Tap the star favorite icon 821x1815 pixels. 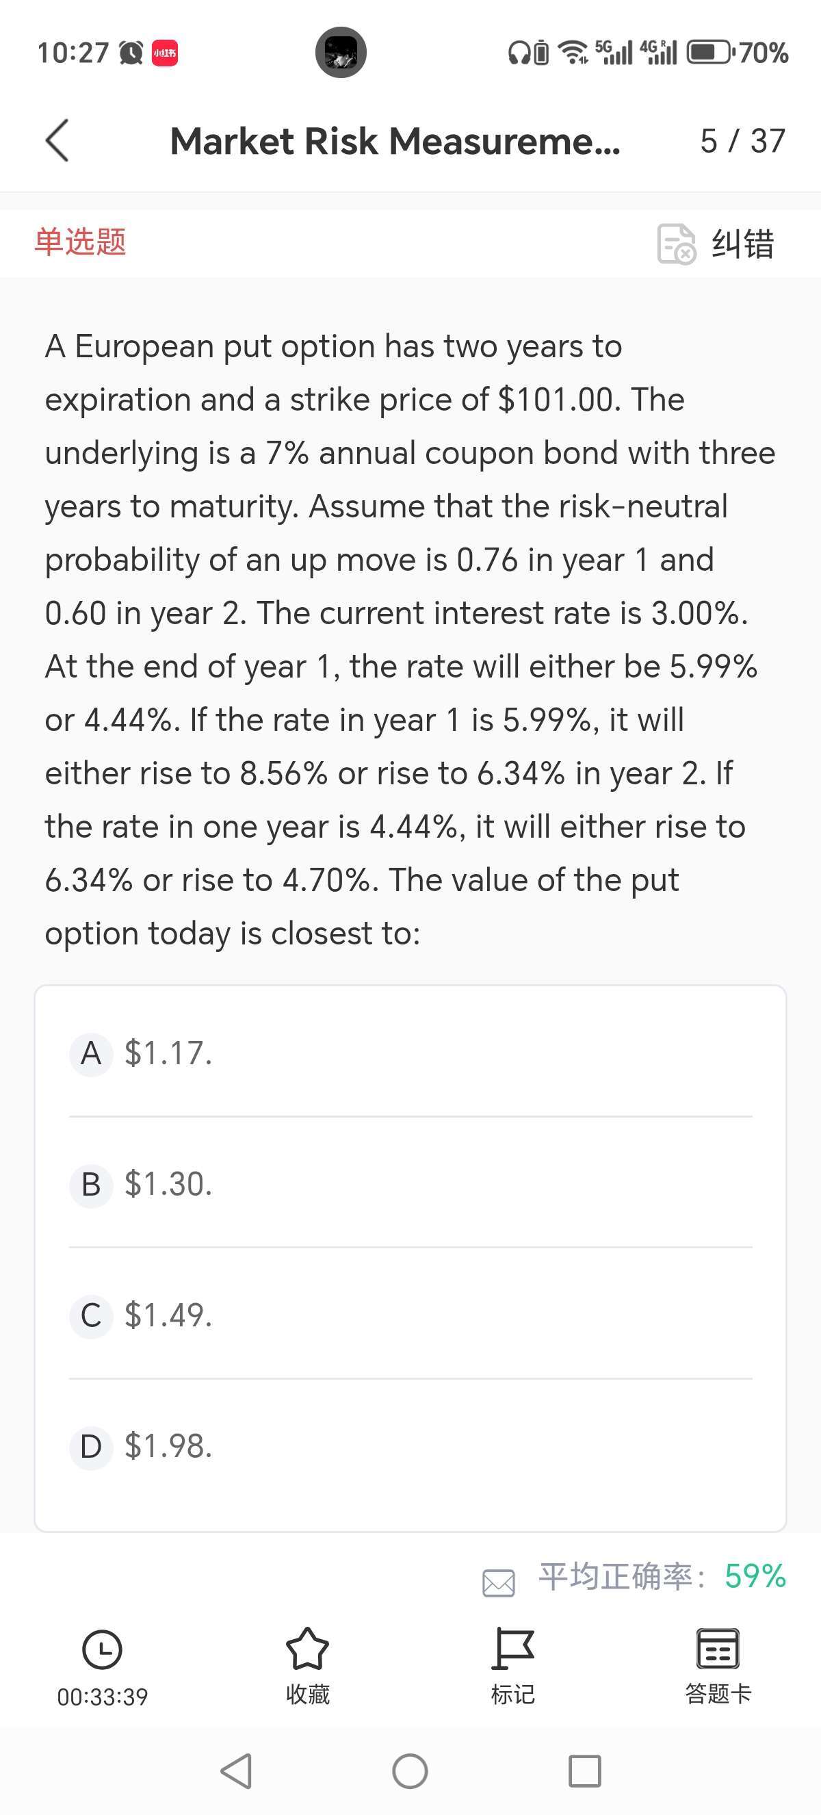click(x=308, y=1649)
